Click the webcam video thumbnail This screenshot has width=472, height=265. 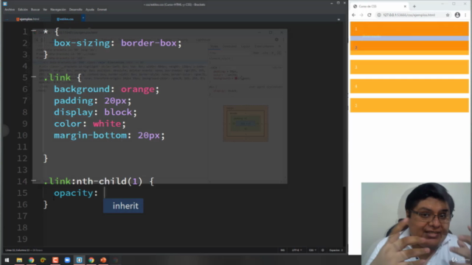click(417, 224)
